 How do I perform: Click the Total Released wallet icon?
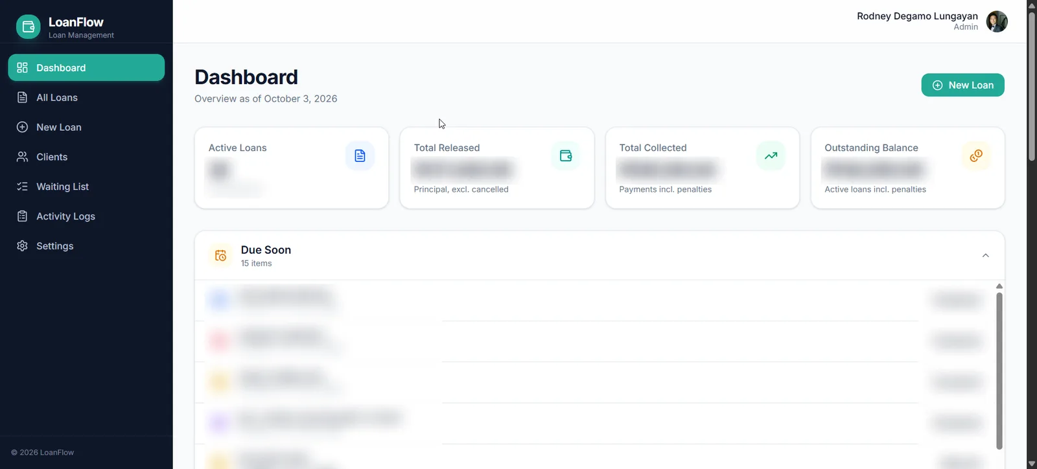pyautogui.click(x=566, y=155)
